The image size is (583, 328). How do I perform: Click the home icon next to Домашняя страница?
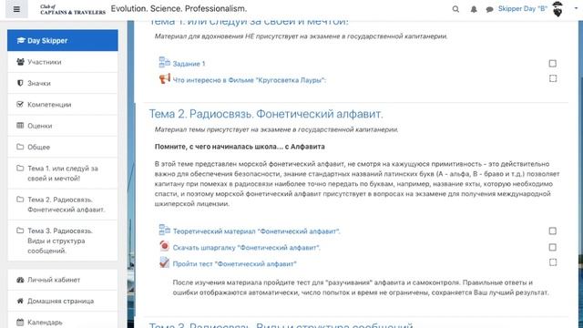point(20,301)
